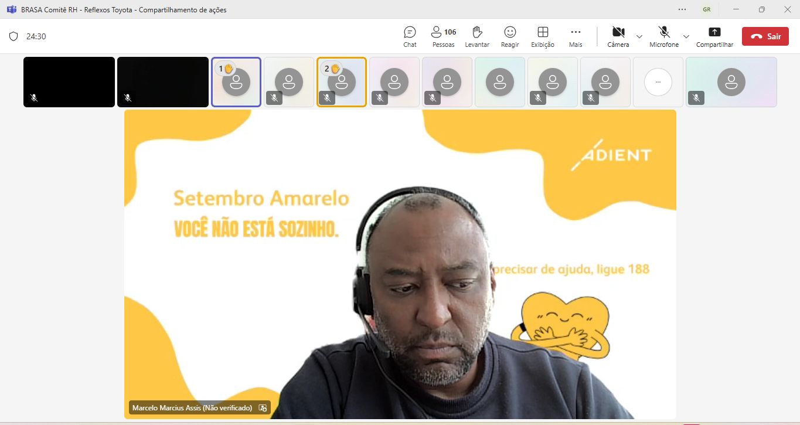Raise hand with Levantar button
The image size is (800, 425).
click(x=477, y=36)
